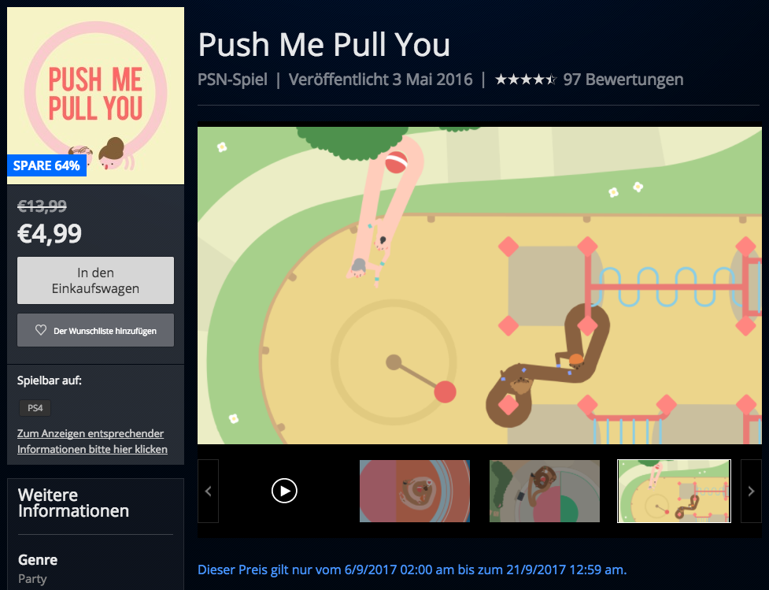Open the 97 Bewertungen reviews

pos(623,79)
